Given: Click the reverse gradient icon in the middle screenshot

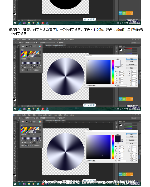Looking at the screenshot, I should tap(40, 67).
